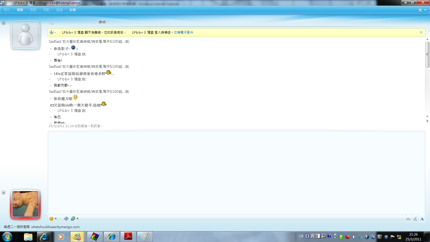Switch to the pen typing mode icon

415,219
